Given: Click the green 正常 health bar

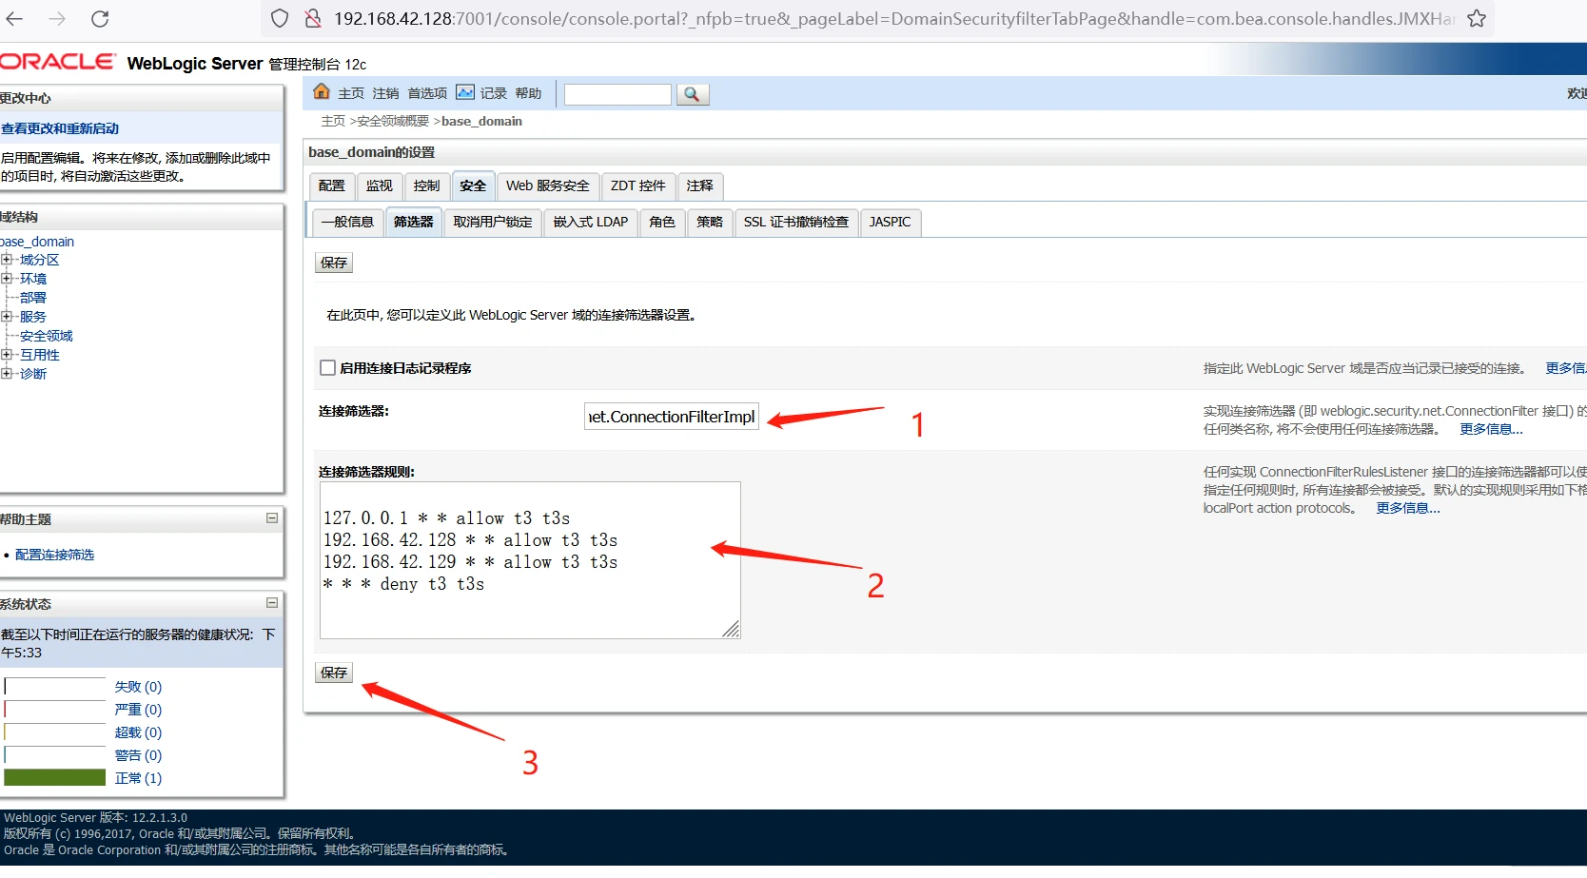Looking at the screenshot, I should click(54, 778).
